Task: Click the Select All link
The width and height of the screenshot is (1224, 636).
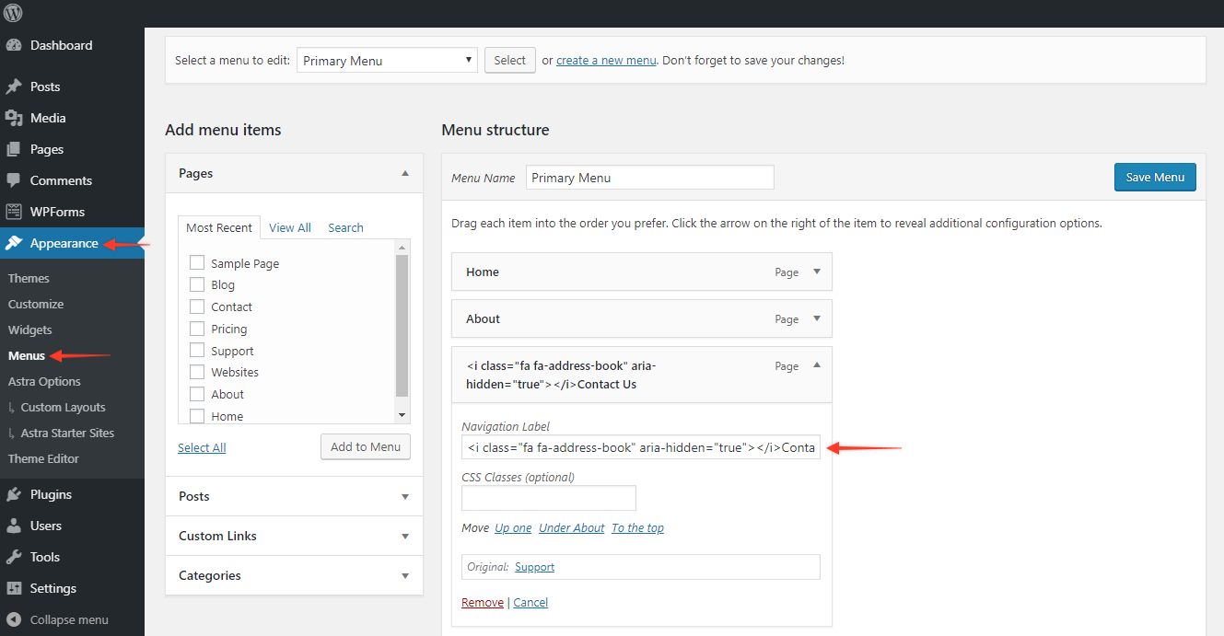Action: pos(202,447)
